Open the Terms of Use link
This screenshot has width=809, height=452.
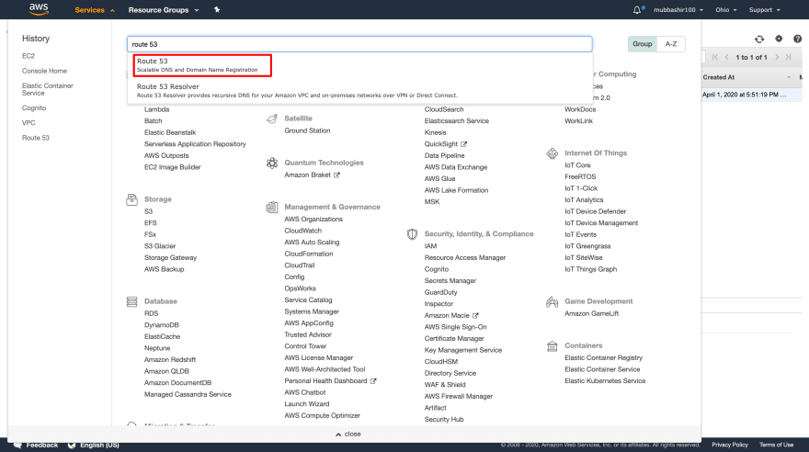(x=776, y=445)
